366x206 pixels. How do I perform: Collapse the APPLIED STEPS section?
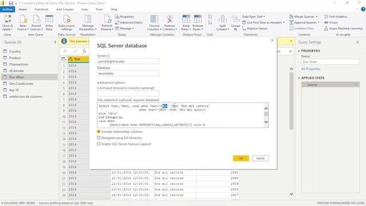point(299,78)
